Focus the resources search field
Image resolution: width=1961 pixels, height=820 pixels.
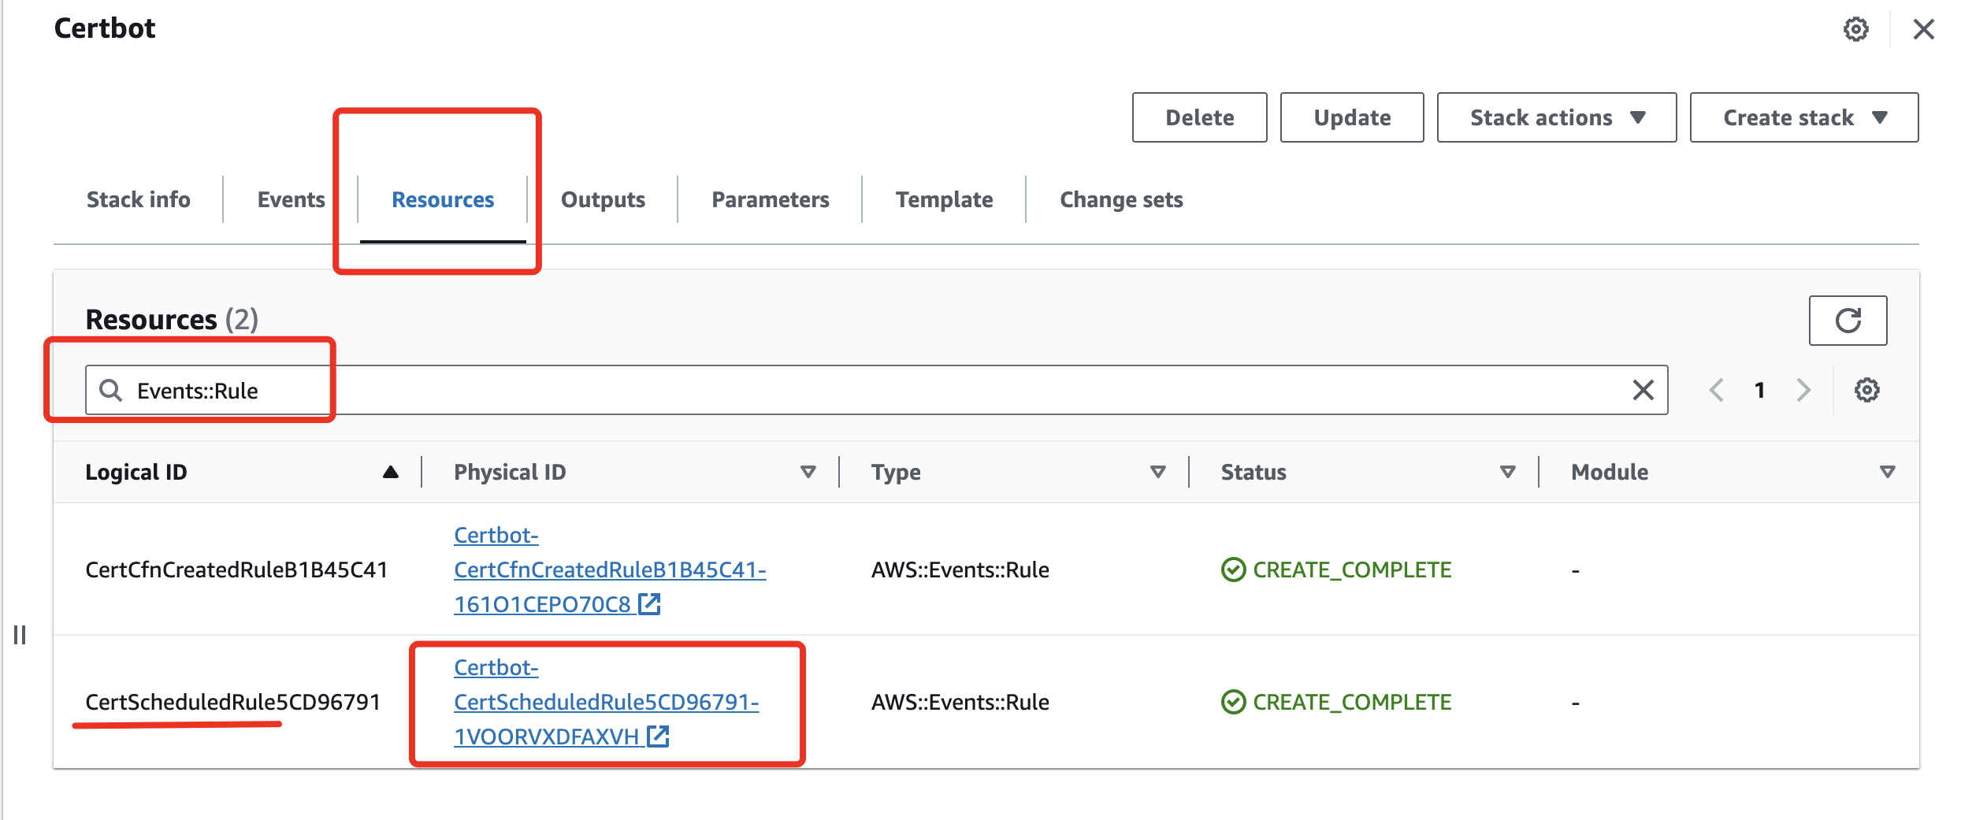click(876, 390)
